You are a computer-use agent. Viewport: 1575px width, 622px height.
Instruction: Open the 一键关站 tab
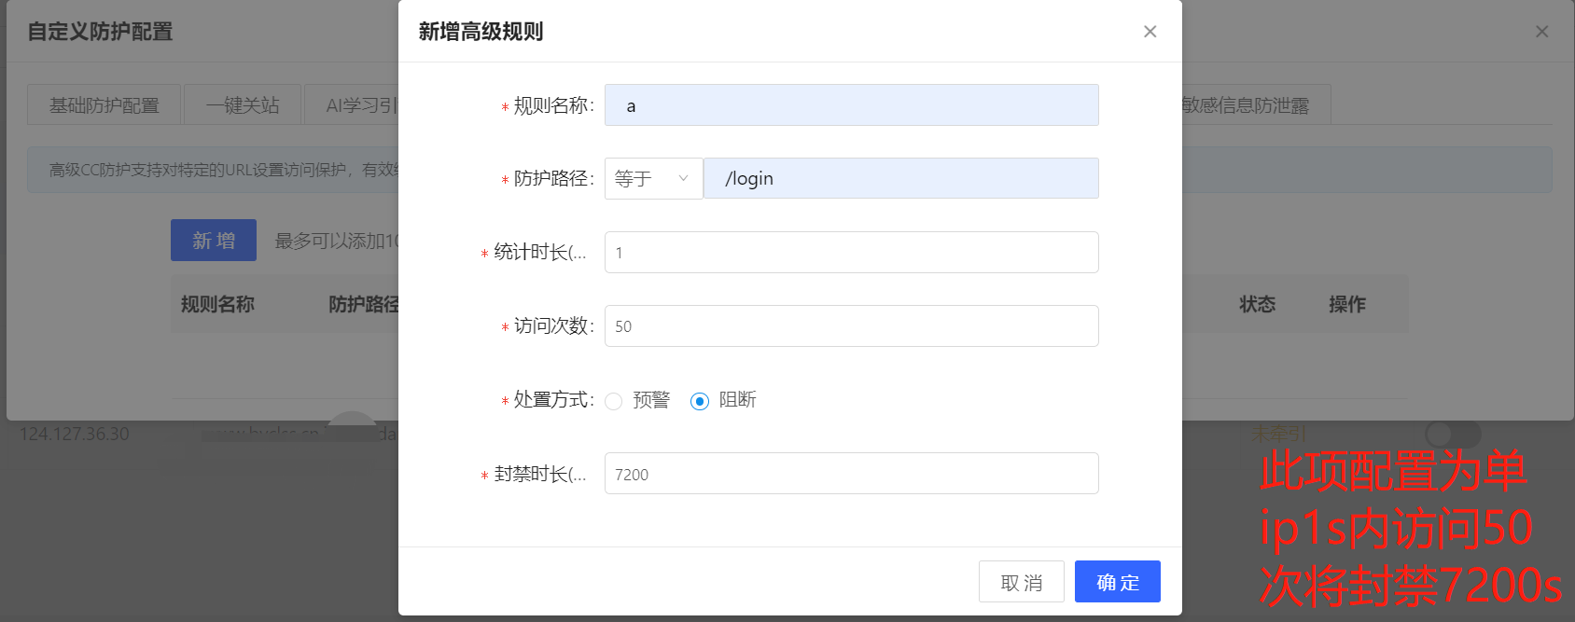click(243, 105)
